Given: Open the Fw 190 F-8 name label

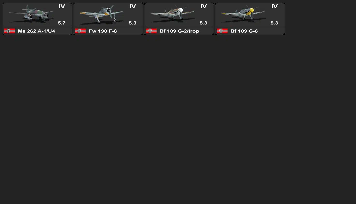Looking at the screenshot, I should tap(103, 31).
